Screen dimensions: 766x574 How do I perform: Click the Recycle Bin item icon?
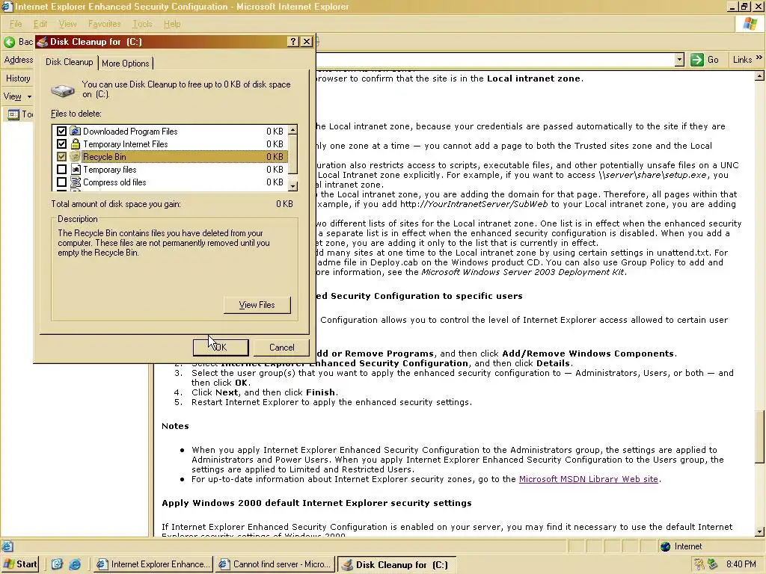pos(76,157)
